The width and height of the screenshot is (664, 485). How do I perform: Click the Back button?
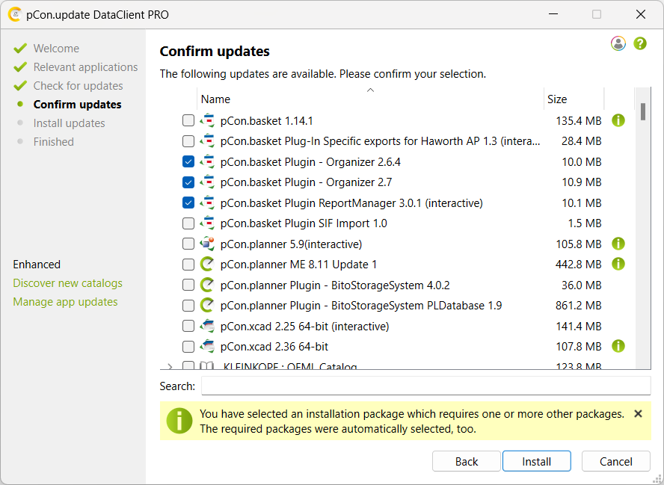pos(467,461)
